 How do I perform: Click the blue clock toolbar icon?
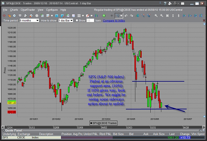pyautogui.click(x=14, y=16)
